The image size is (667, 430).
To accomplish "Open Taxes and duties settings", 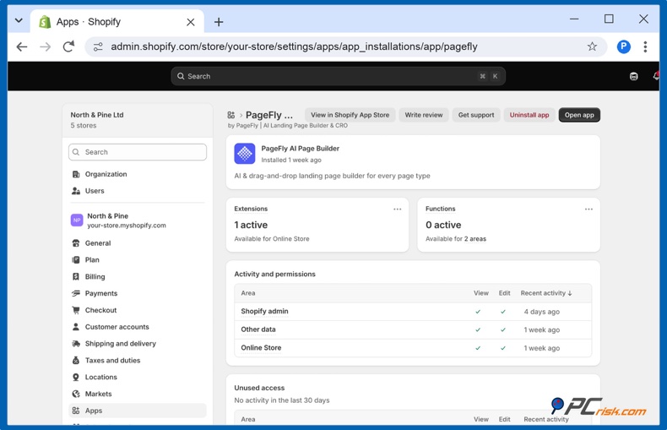I will 138,360.
